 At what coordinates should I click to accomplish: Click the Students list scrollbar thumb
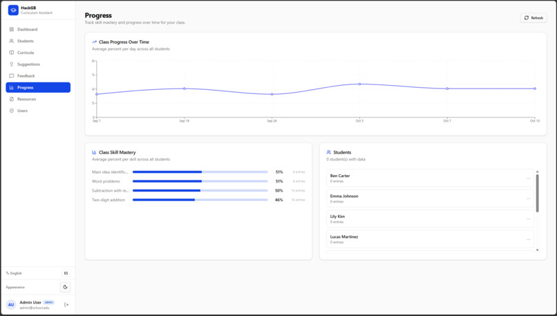pos(537,193)
